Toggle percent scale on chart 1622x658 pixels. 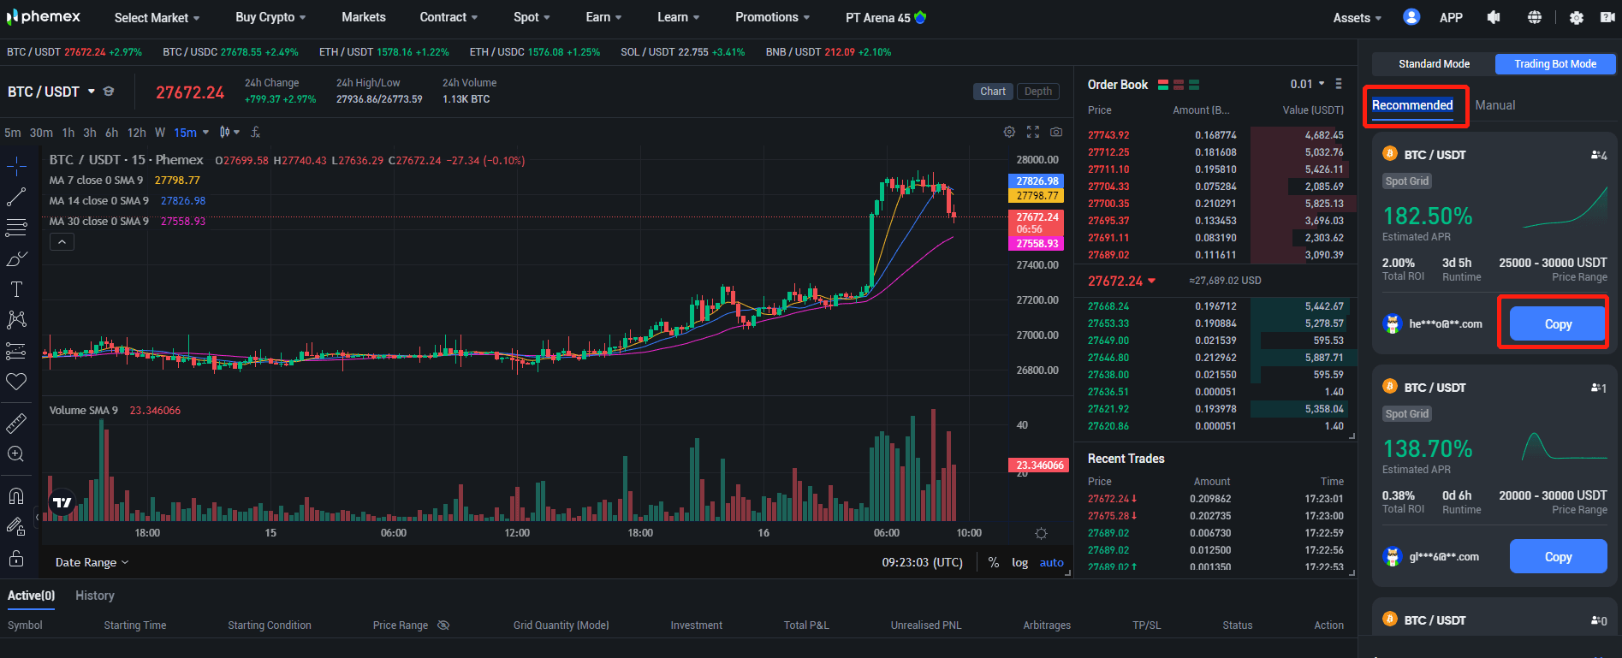993,562
